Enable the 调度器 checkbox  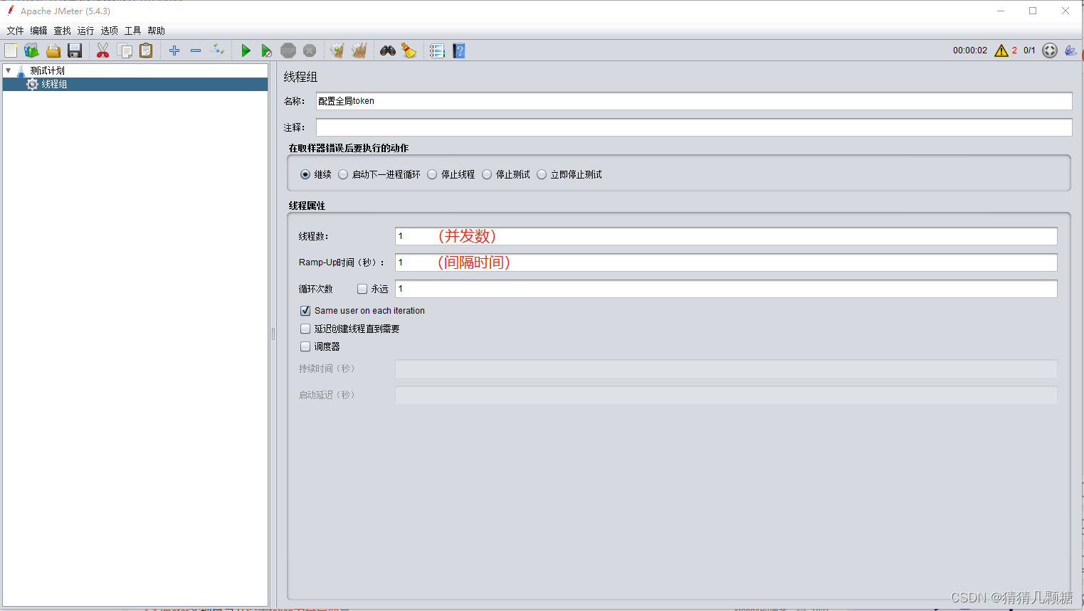(x=305, y=346)
